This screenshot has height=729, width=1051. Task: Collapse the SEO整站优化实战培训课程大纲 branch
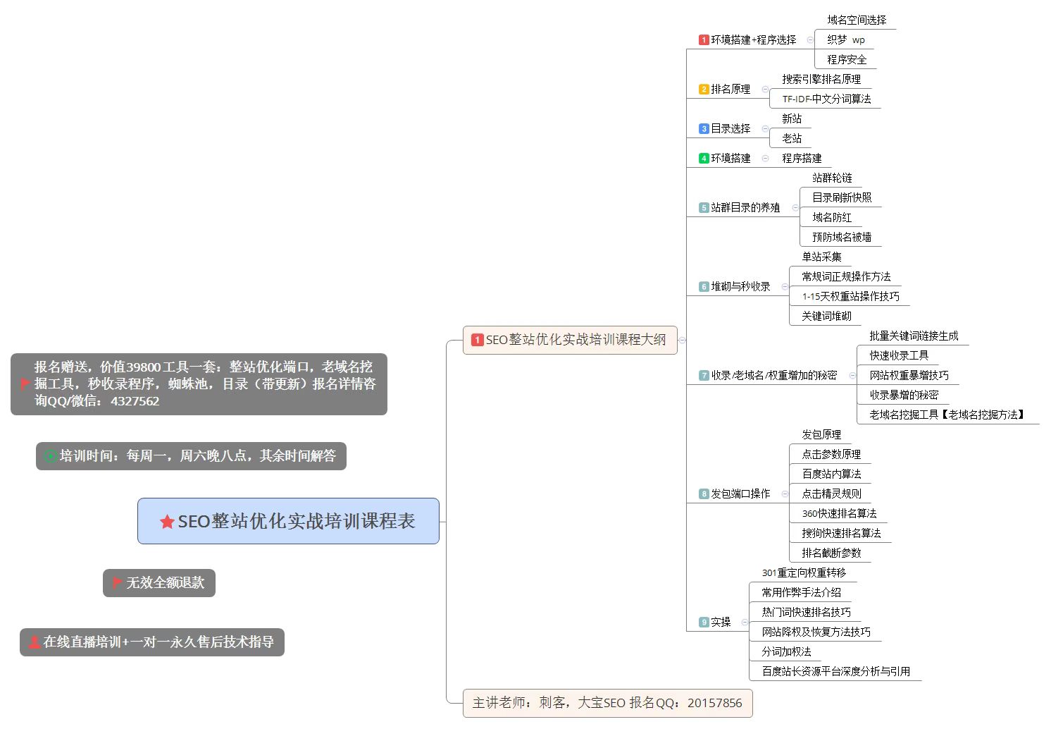pos(682,340)
